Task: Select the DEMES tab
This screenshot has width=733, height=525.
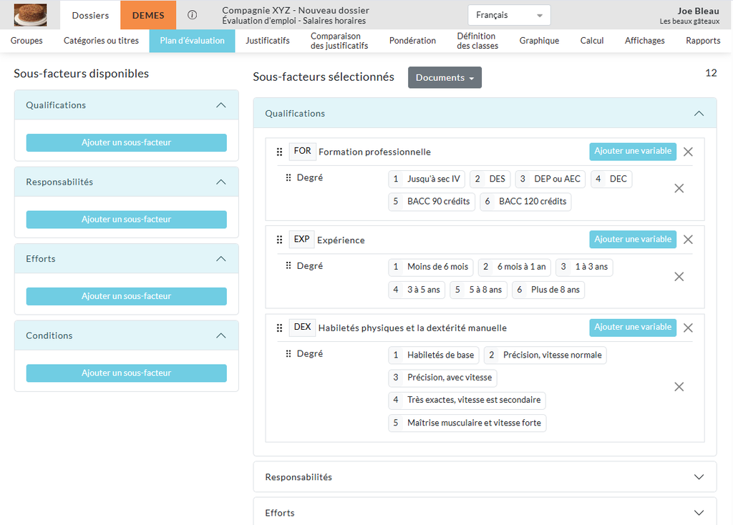Action: click(148, 15)
